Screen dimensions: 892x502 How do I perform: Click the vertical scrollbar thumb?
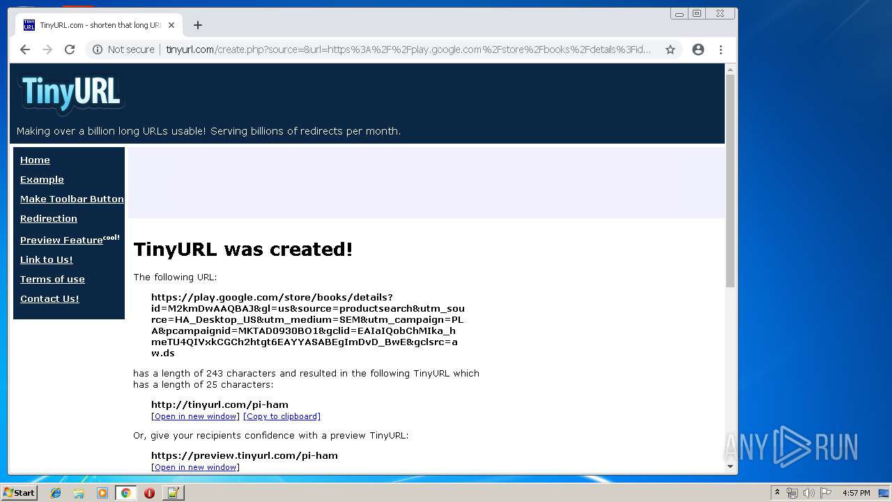(730, 181)
